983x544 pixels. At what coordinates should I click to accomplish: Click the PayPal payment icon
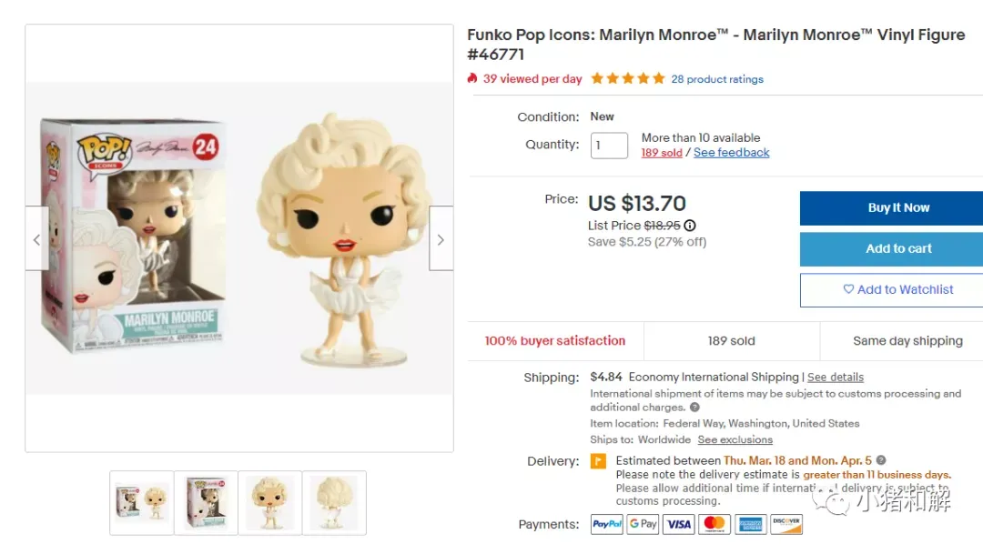coord(607,524)
